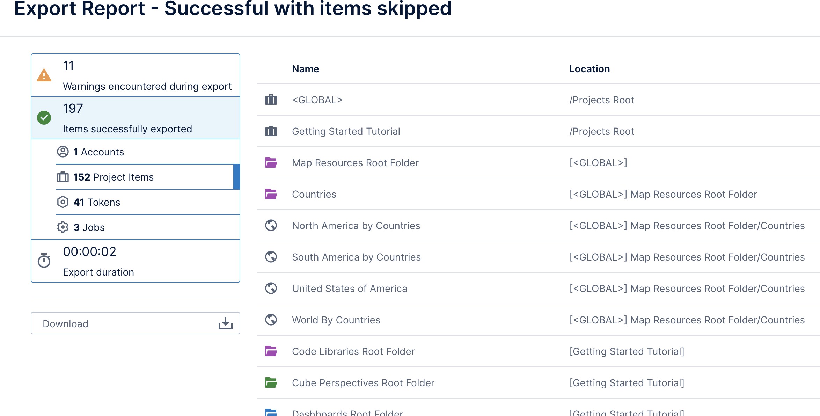Select the 1 Accounts category
Image resolution: width=820 pixels, height=416 pixels.
click(x=98, y=152)
